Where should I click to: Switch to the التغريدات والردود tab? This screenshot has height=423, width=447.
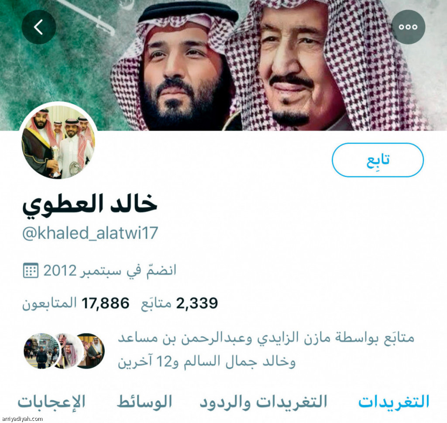tap(263, 402)
